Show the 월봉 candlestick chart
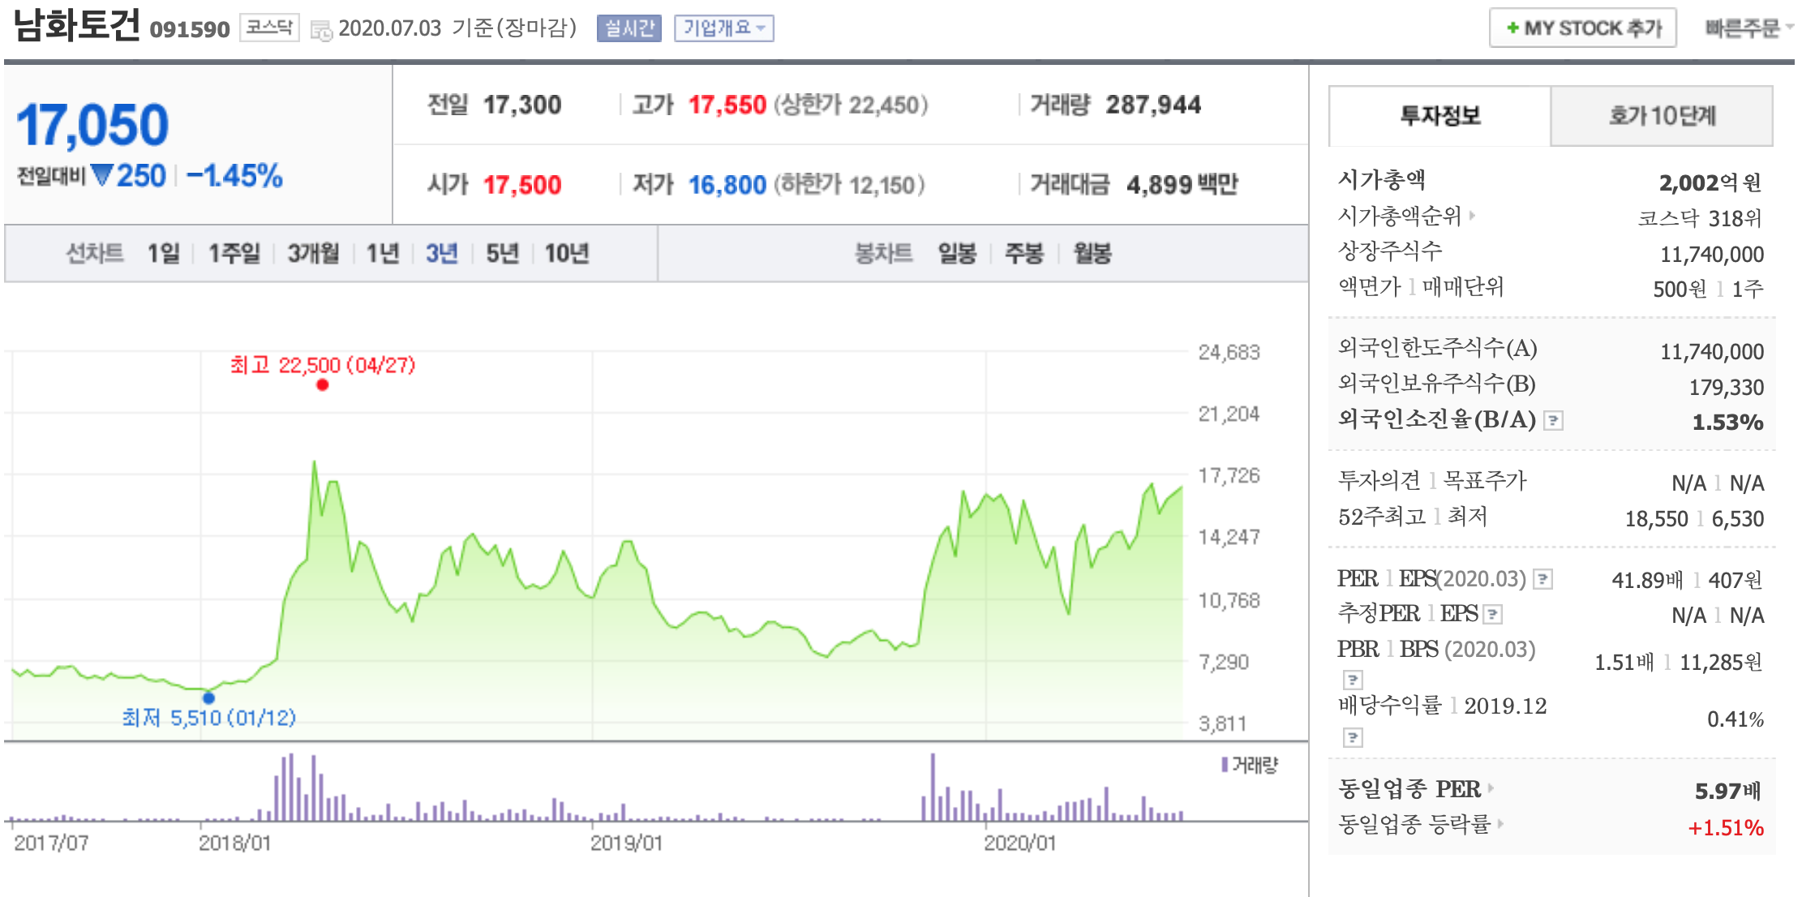Viewport: 1802px width, 897px height. [x=1092, y=254]
